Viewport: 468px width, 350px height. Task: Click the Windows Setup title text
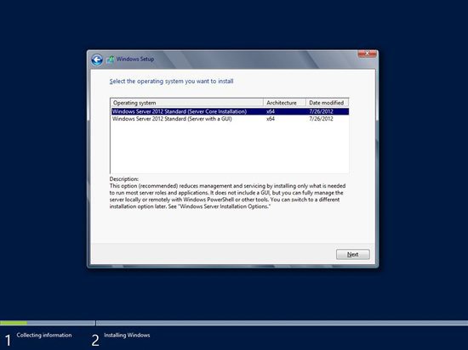coord(135,59)
